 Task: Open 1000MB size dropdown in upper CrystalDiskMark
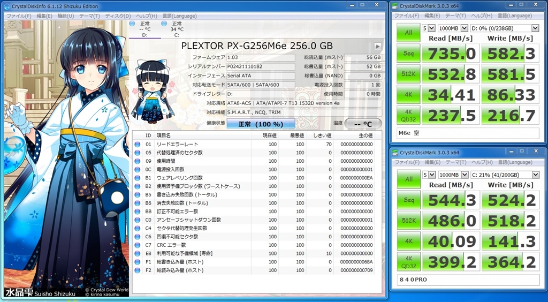coord(465,28)
